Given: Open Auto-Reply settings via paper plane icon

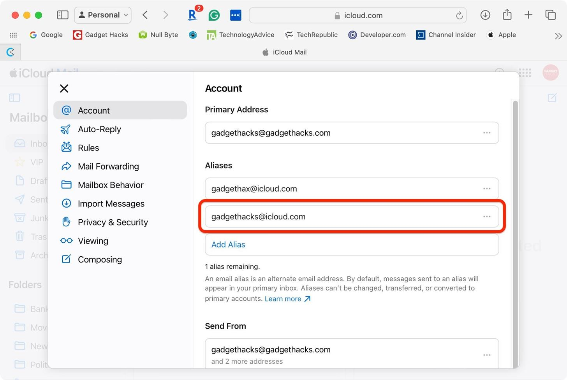Looking at the screenshot, I should [66, 129].
